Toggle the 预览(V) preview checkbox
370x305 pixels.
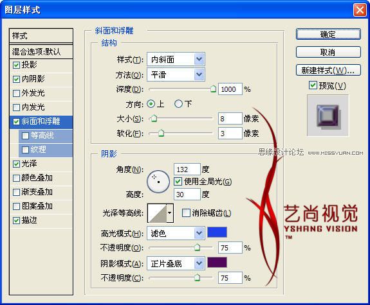pyautogui.click(x=313, y=85)
